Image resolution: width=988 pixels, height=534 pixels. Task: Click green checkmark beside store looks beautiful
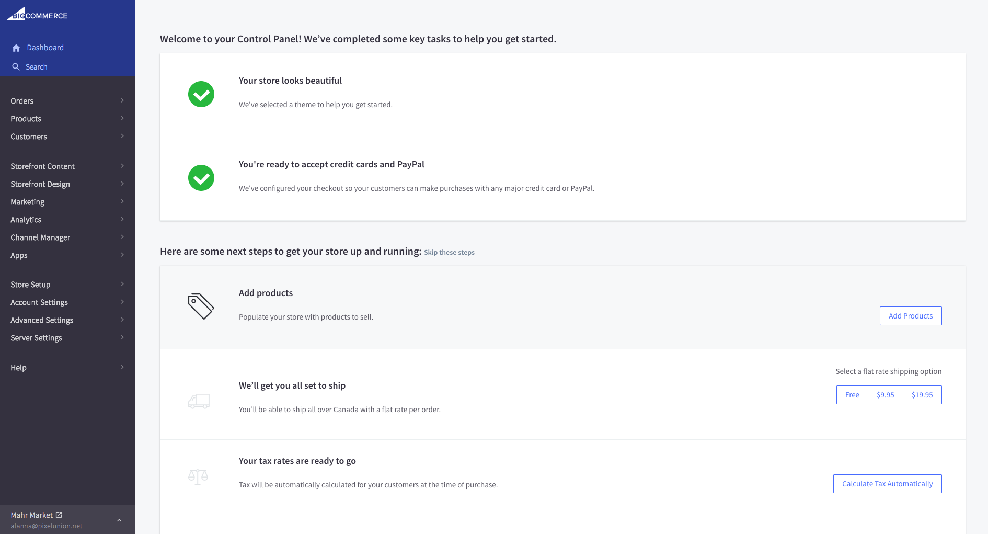[201, 94]
